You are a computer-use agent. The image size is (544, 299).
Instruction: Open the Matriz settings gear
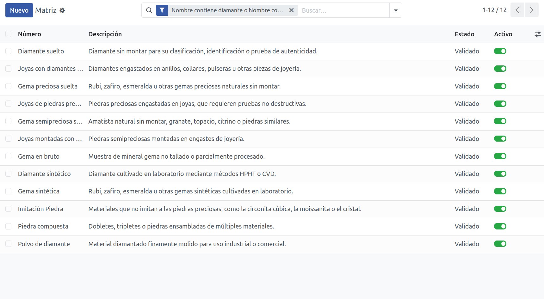(x=62, y=10)
